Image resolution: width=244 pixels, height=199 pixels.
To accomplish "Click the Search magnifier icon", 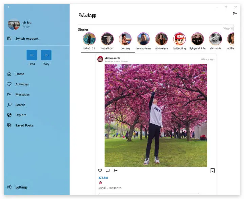I will (9, 105).
